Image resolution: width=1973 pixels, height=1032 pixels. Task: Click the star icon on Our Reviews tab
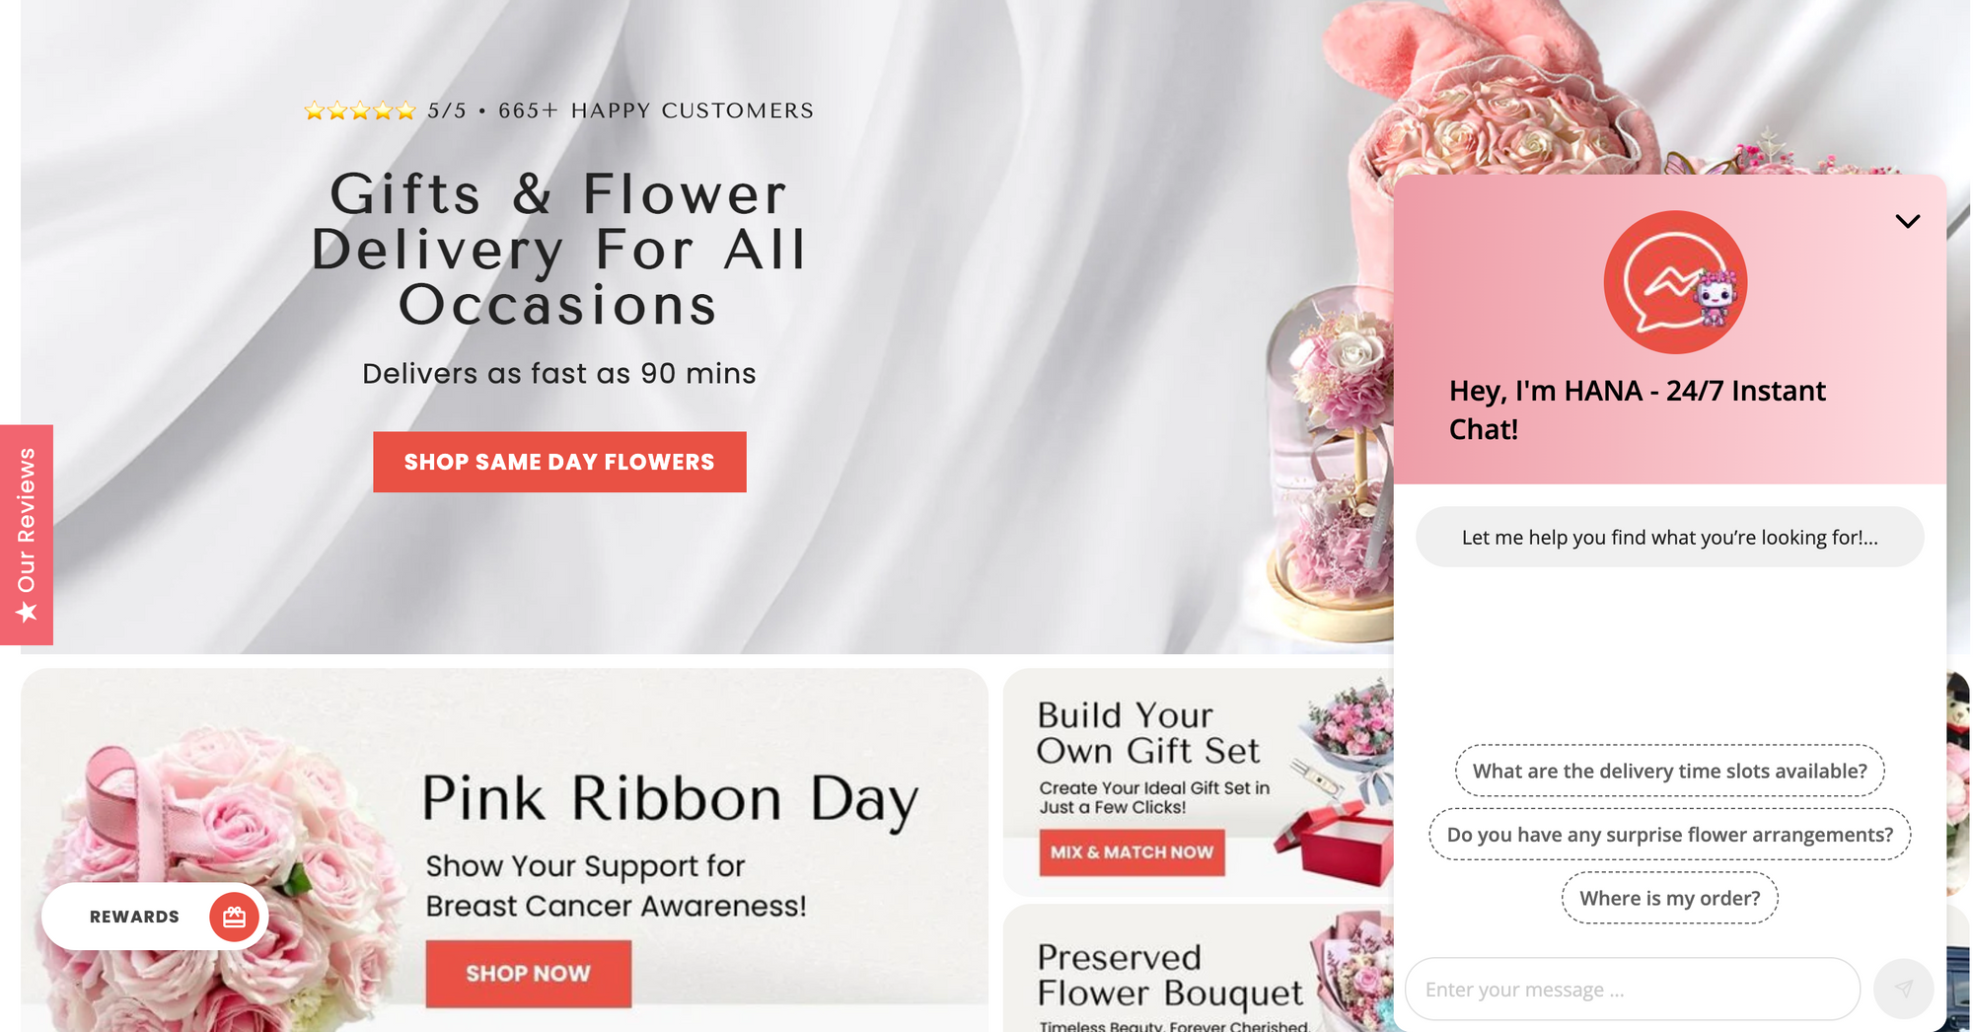tap(27, 613)
